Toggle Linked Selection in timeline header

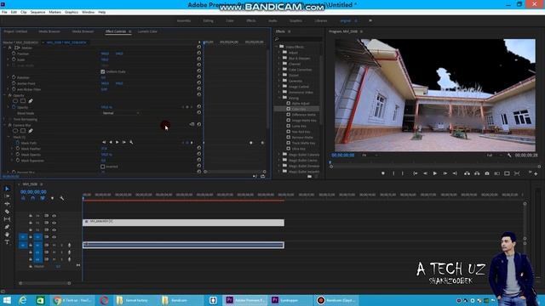point(43,198)
